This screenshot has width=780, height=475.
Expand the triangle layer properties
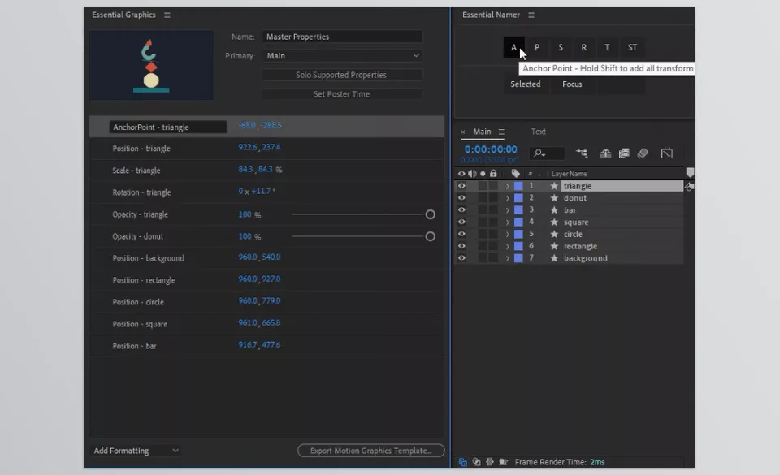tap(507, 186)
